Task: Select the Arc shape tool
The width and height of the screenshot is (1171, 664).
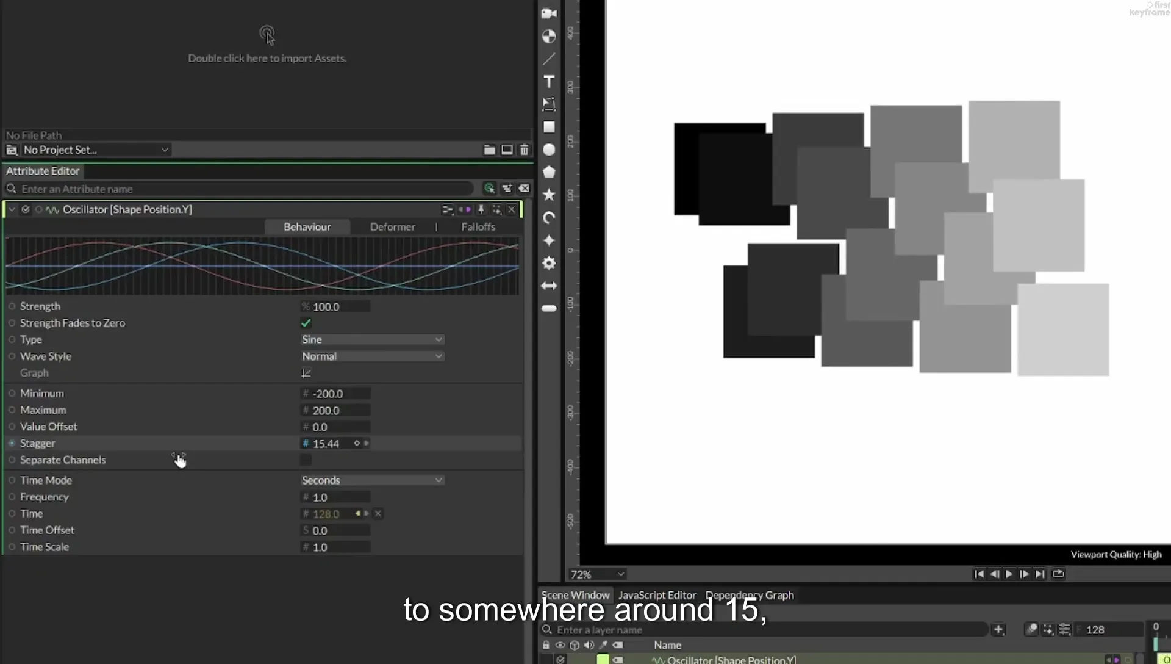Action: pyautogui.click(x=549, y=218)
